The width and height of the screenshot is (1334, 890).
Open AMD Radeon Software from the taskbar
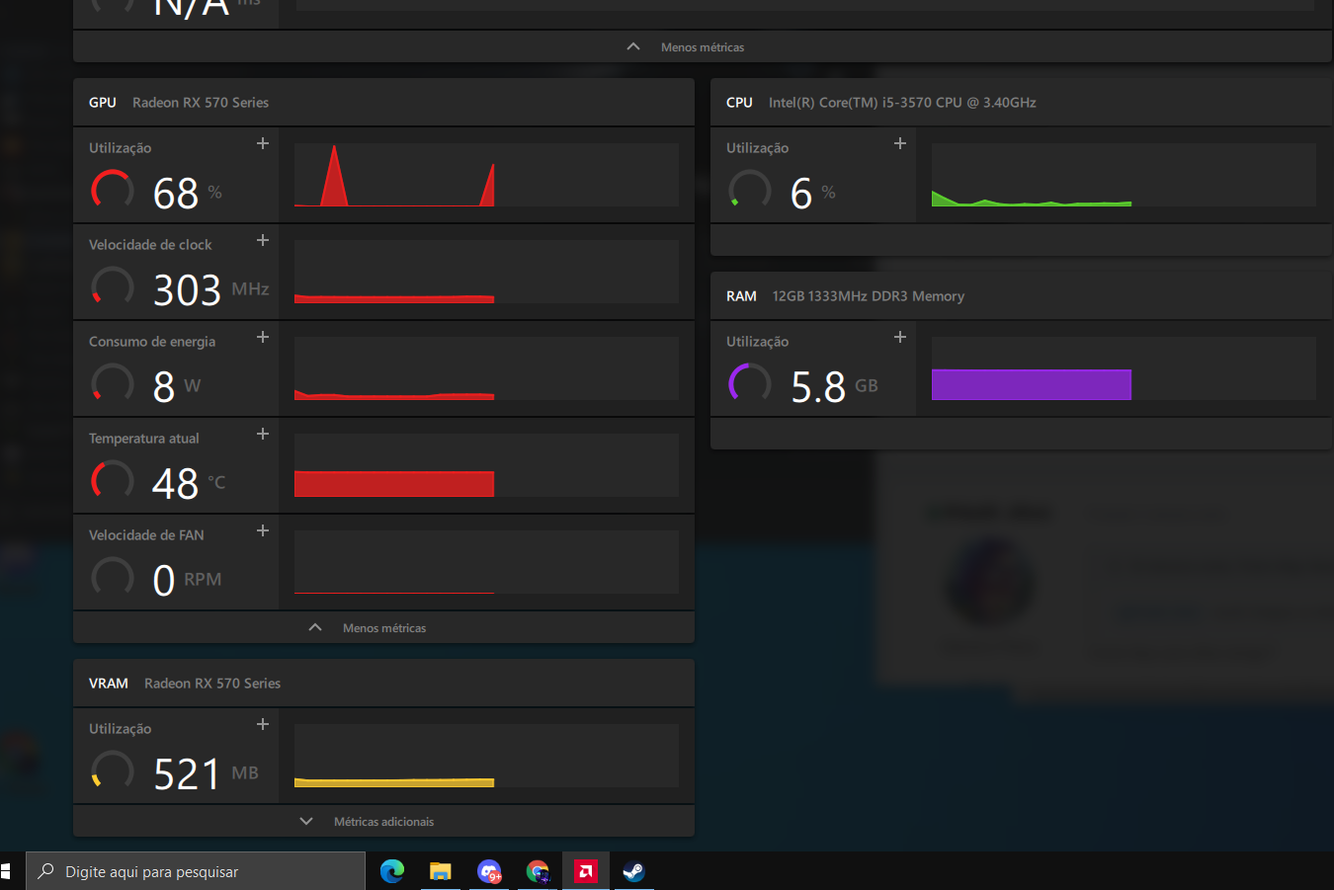[586, 871]
